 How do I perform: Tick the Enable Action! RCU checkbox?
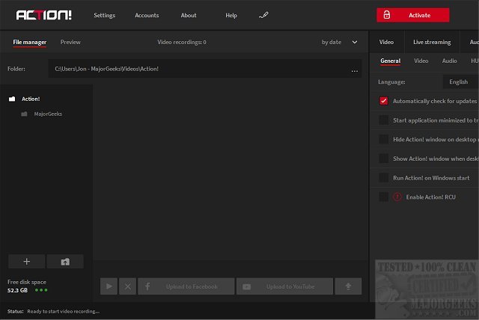click(384, 197)
